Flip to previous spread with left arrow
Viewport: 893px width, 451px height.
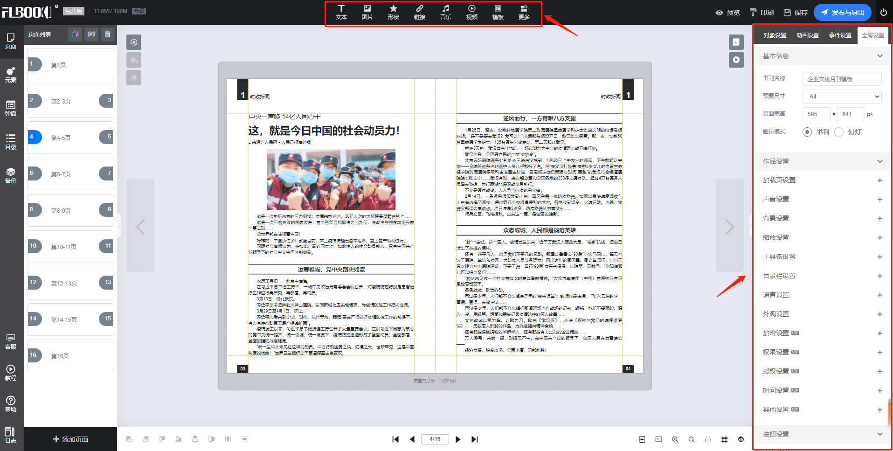coord(140,226)
